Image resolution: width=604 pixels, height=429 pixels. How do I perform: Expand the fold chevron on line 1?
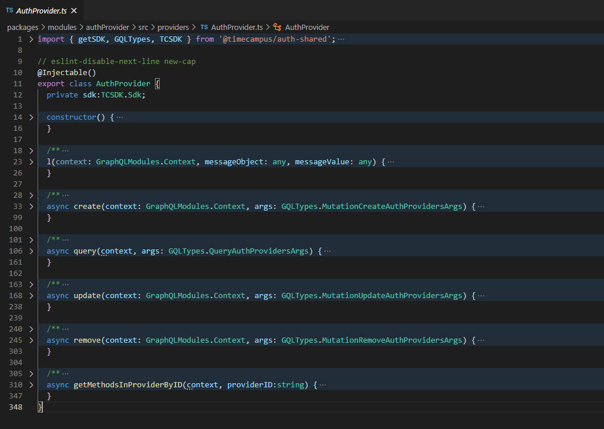(31, 38)
